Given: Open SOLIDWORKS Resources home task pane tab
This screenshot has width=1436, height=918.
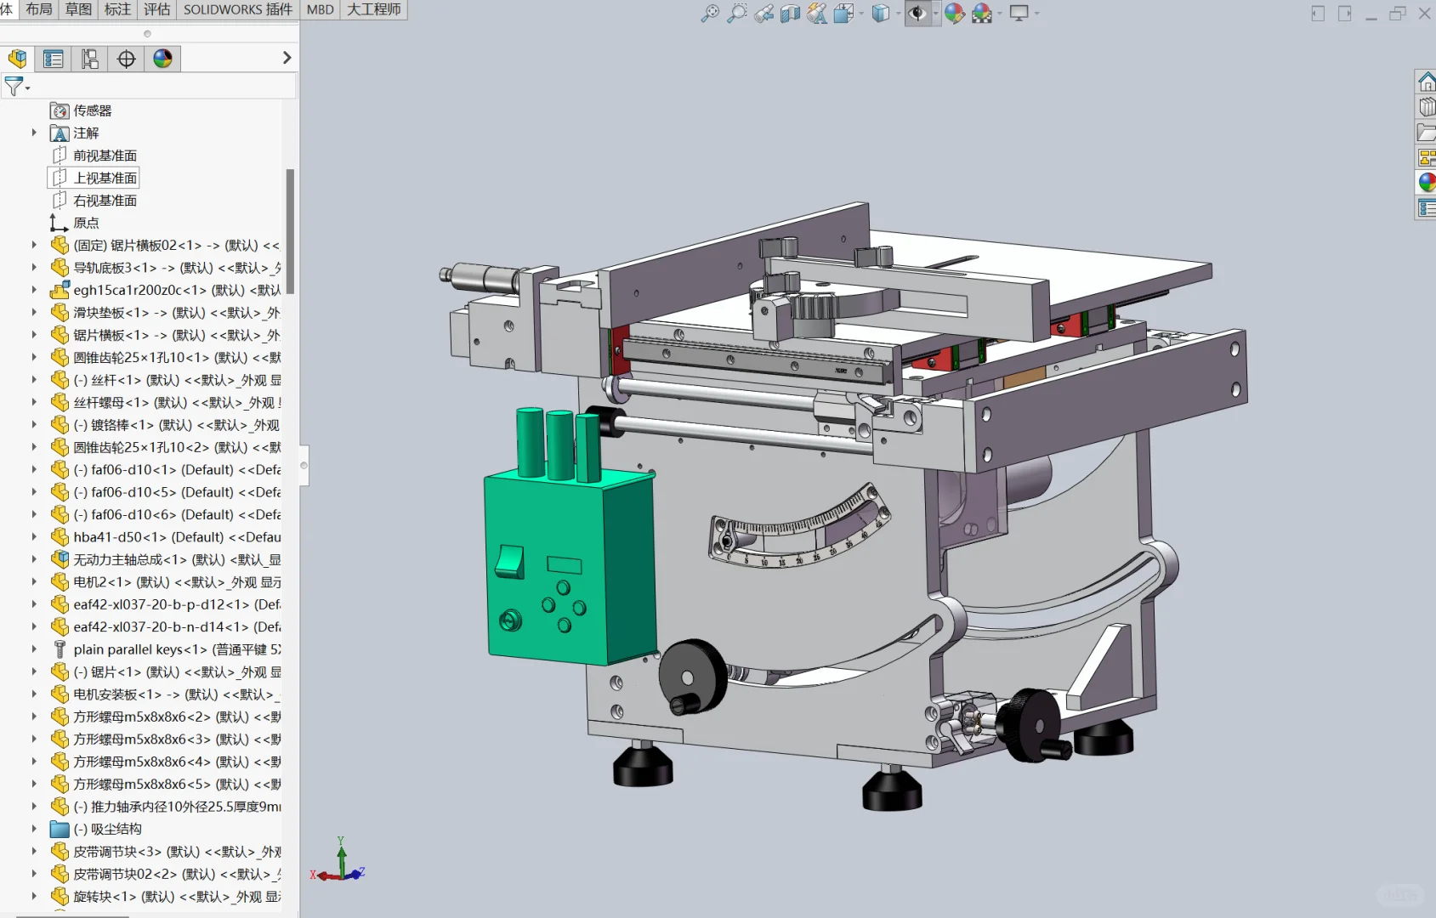Looking at the screenshot, I should click(x=1426, y=82).
